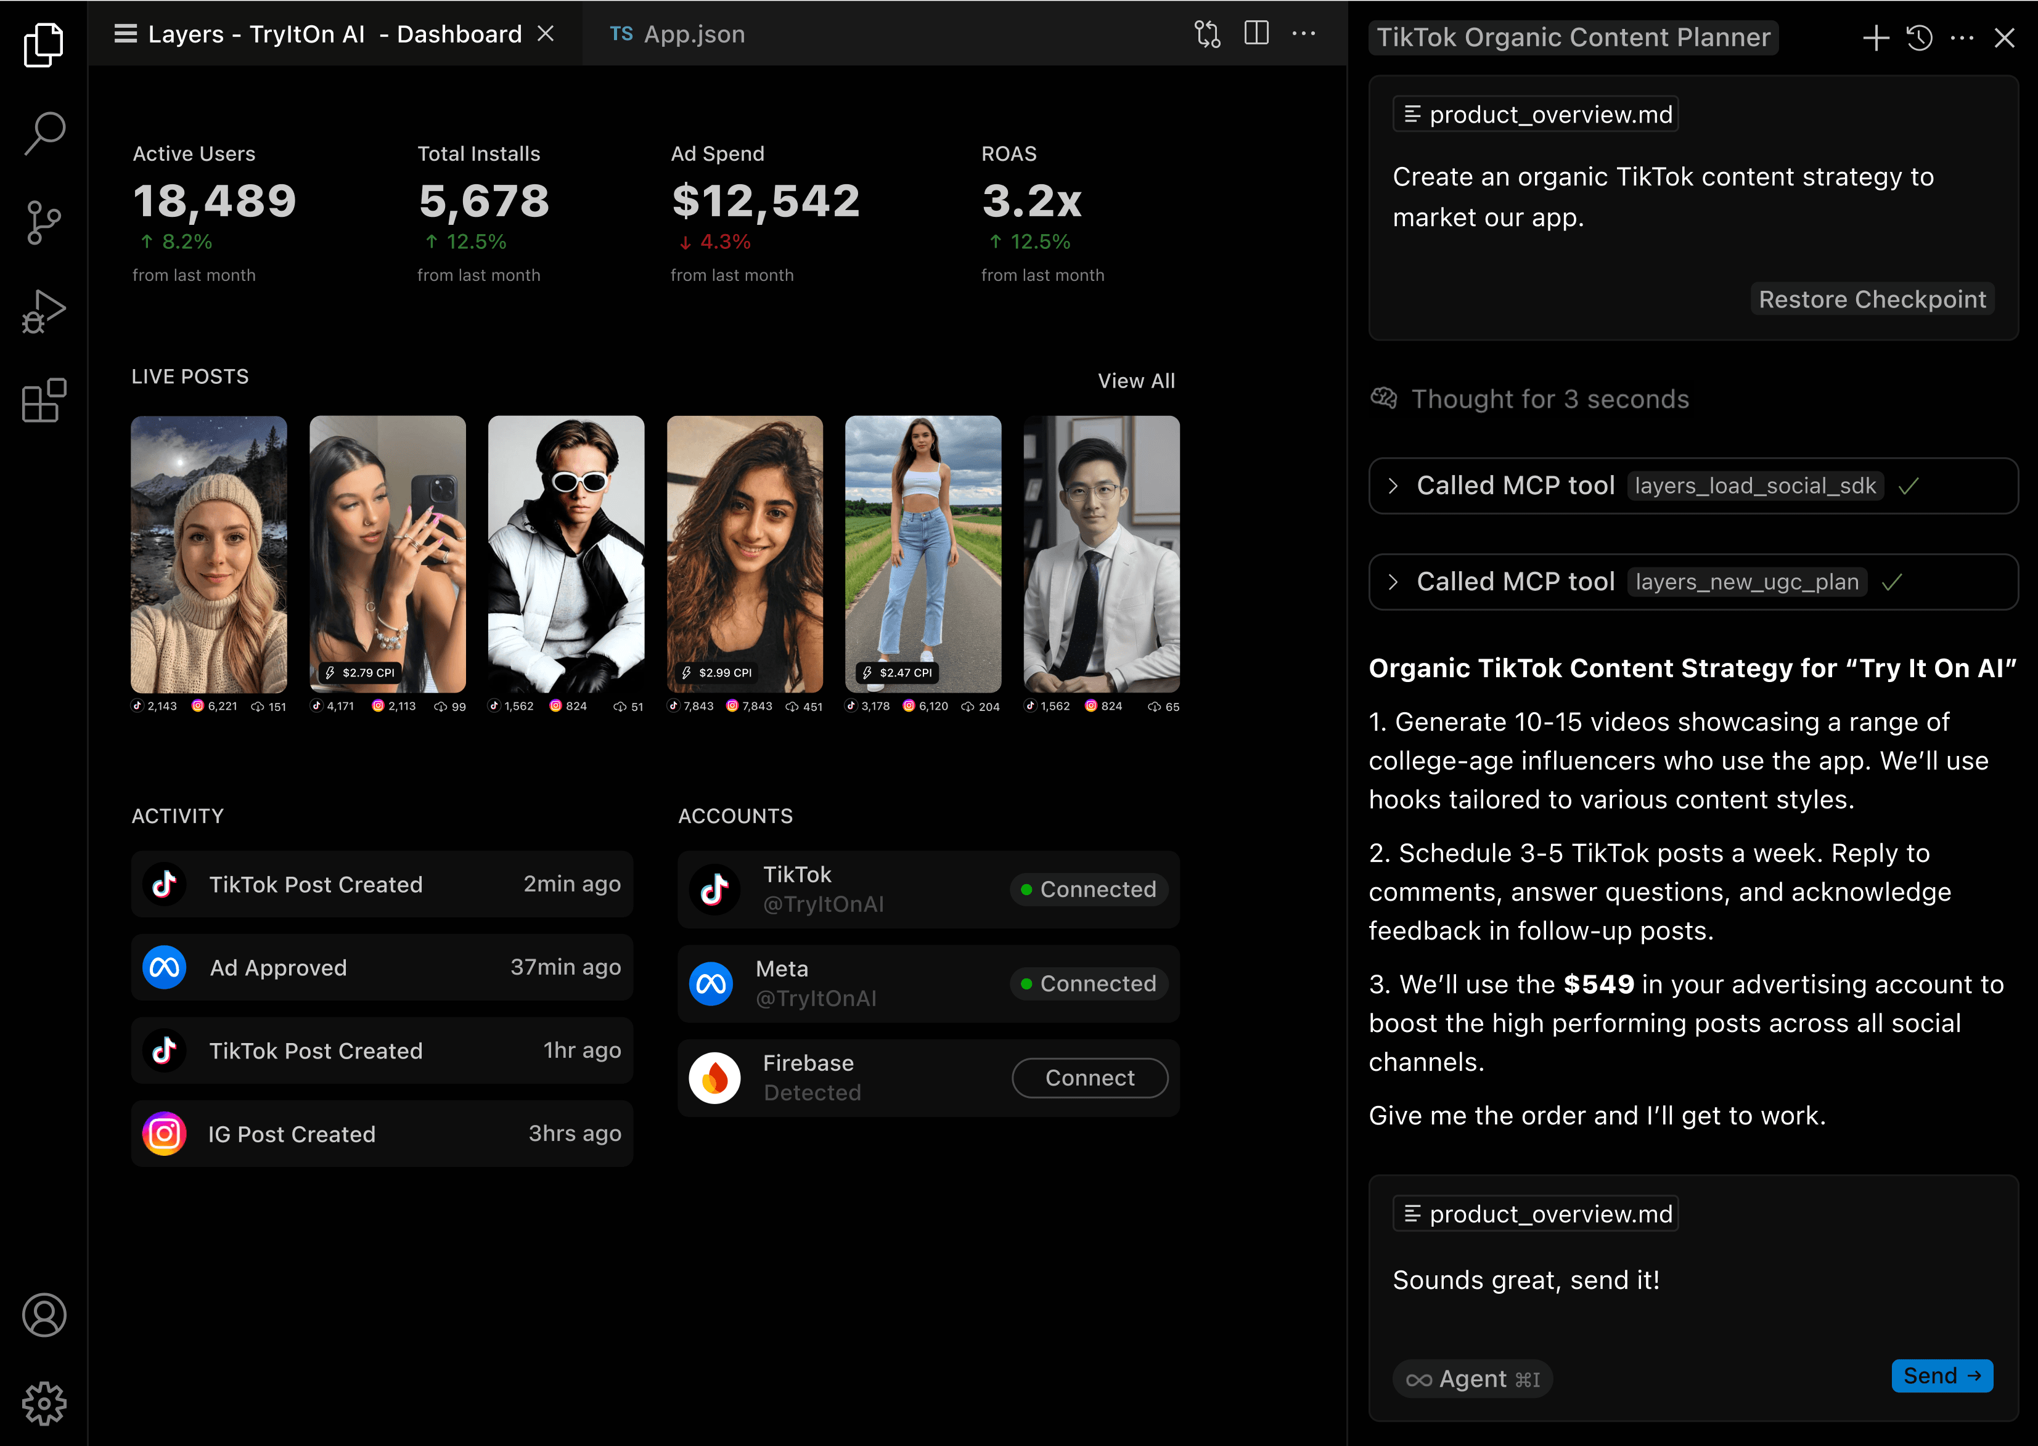This screenshot has height=1446, width=2038.
Task: Open the Search magnifier in activity bar
Action: pyautogui.click(x=44, y=134)
